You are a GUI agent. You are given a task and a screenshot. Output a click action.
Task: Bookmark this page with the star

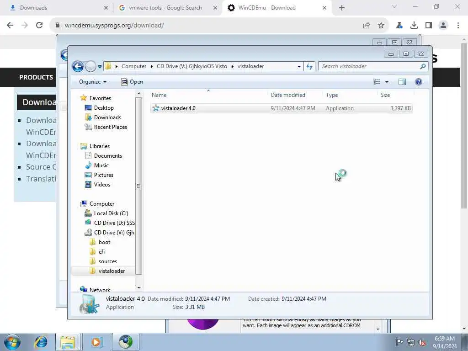[381, 26]
